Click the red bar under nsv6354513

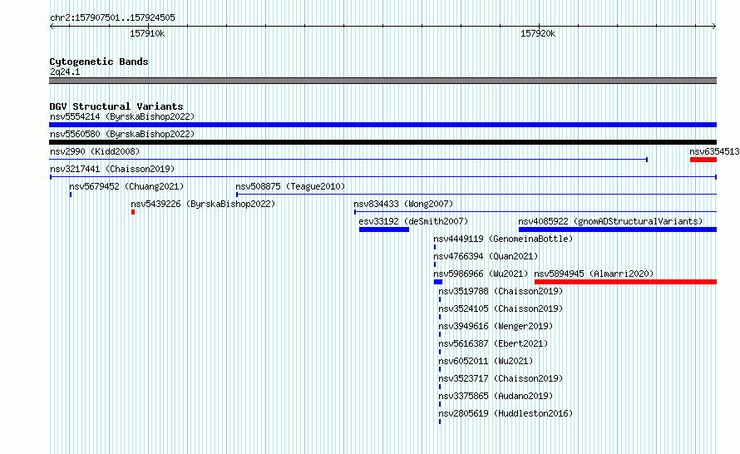point(703,160)
